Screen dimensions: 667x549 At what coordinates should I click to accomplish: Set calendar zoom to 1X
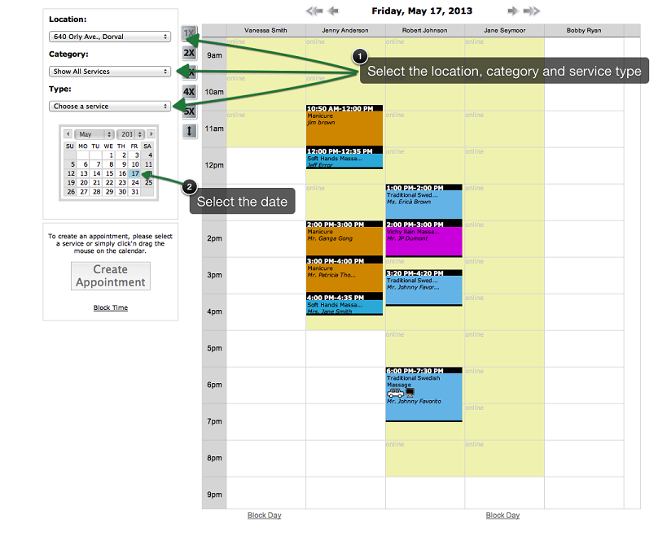pos(189,33)
